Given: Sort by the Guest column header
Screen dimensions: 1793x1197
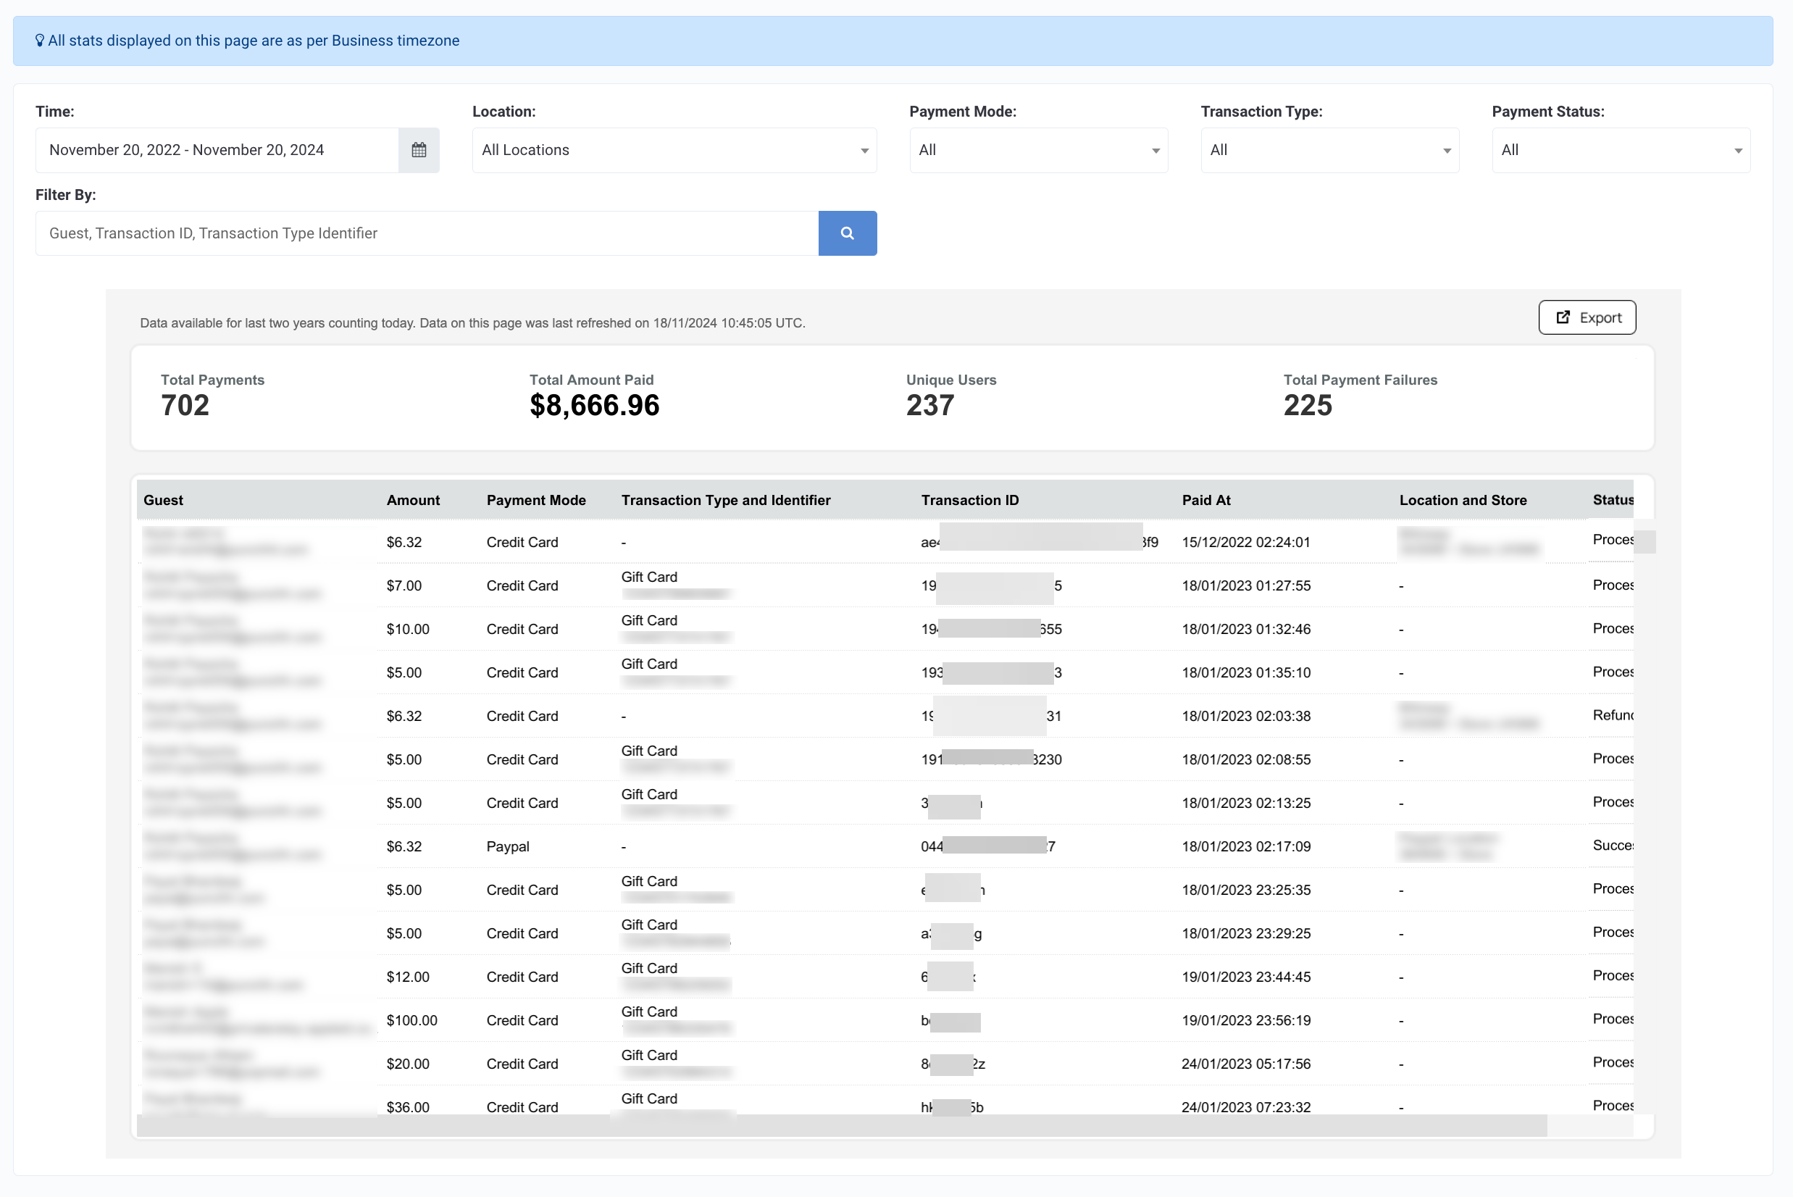Looking at the screenshot, I should (163, 500).
